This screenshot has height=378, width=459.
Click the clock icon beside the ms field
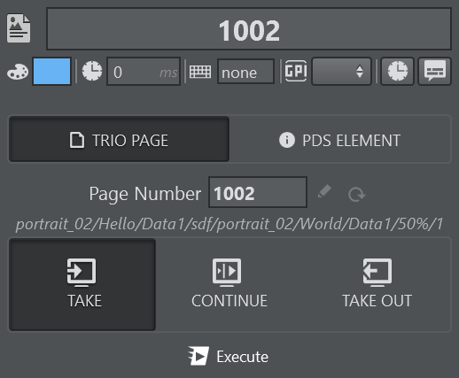pyautogui.click(x=92, y=71)
